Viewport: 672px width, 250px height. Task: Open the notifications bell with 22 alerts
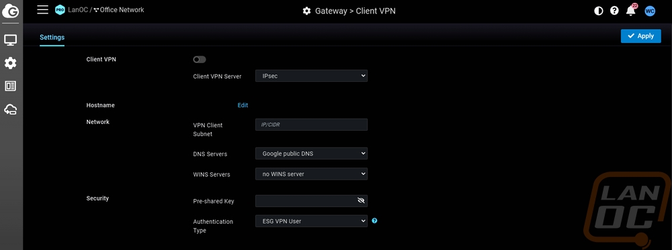pos(631,11)
